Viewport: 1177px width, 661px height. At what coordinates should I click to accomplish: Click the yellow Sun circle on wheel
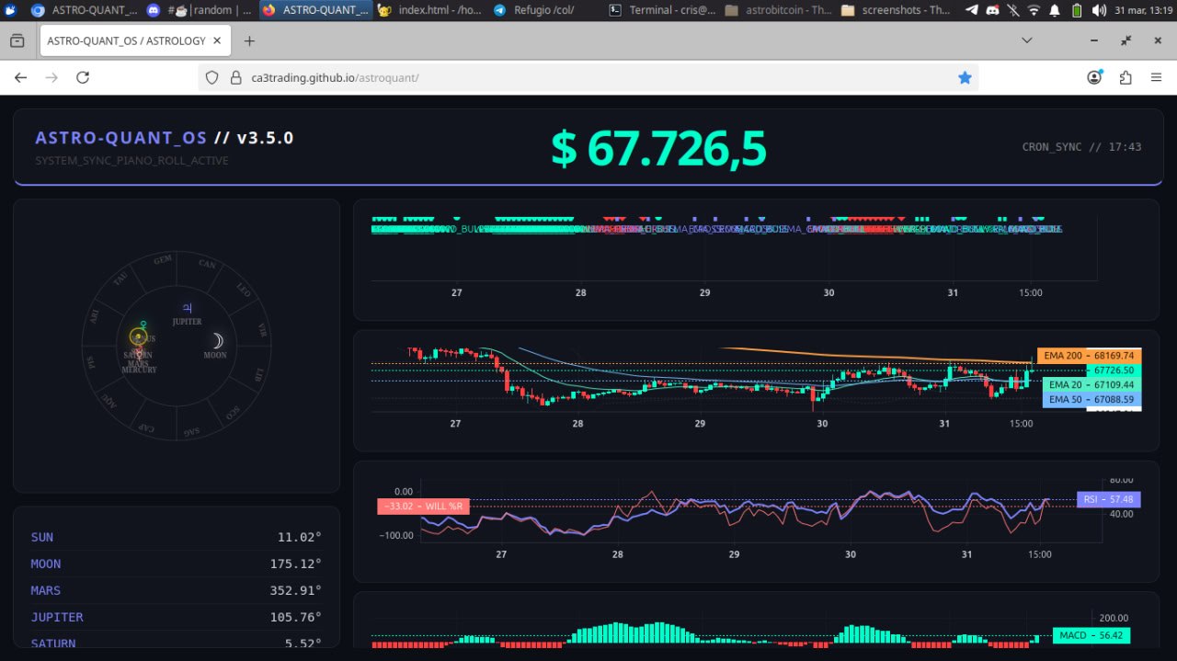coord(139,337)
